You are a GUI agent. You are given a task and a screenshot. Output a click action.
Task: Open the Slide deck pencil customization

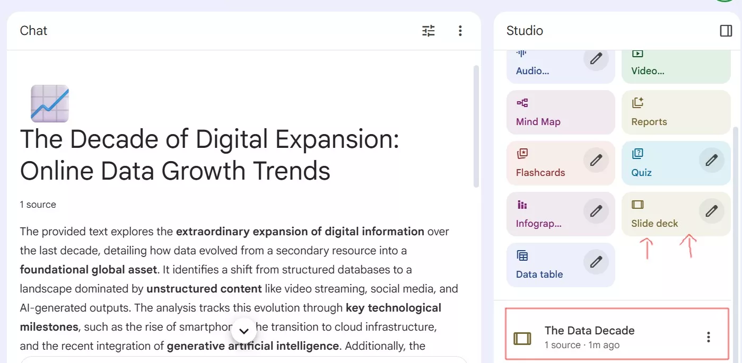[x=711, y=211]
